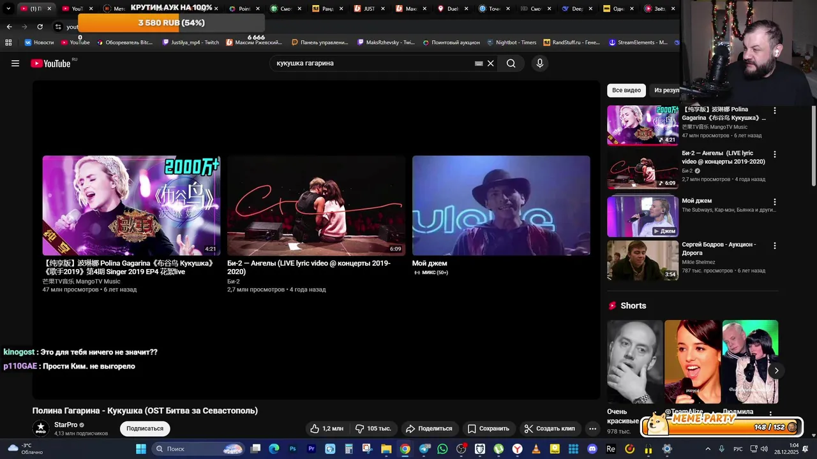Click the video title Полина Гагарина - Кукушка
Image resolution: width=817 pixels, height=459 pixels.
click(x=145, y=411)
